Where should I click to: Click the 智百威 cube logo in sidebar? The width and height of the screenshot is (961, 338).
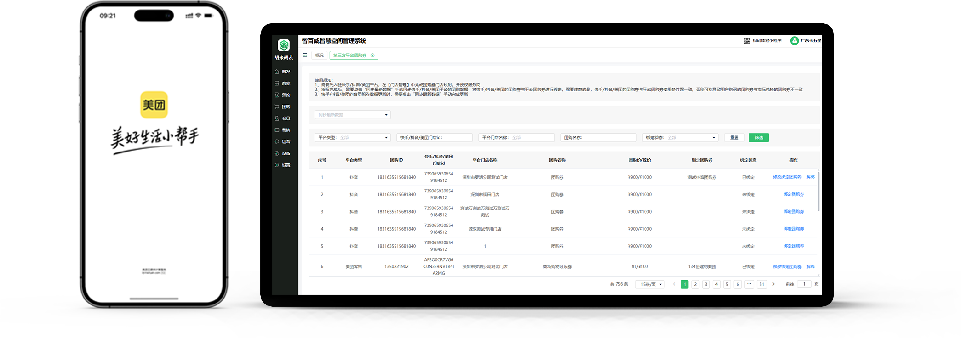[284, 45]
